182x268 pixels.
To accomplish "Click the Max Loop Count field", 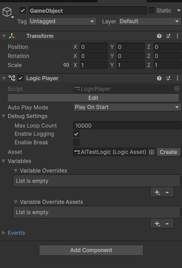I will [127, 126].
